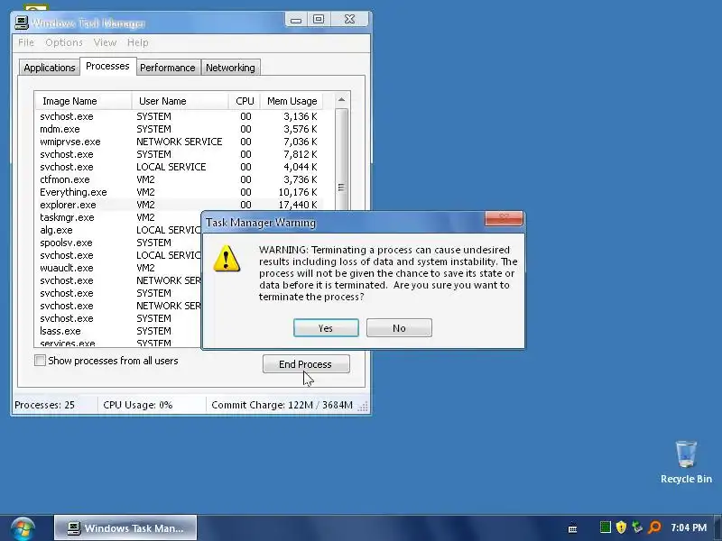Select the Processes tab

pos(107,66)
